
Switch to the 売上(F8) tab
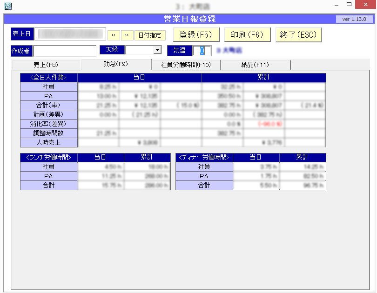point(46,65)
